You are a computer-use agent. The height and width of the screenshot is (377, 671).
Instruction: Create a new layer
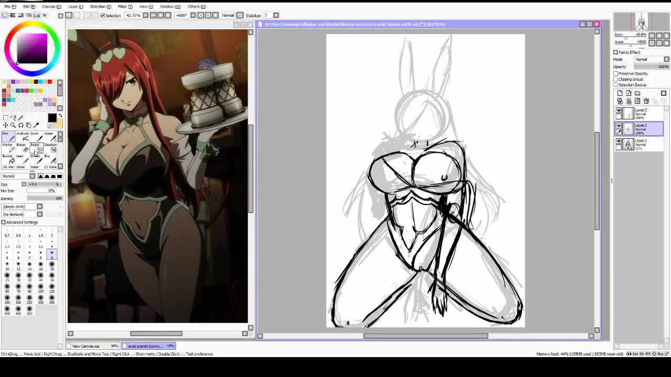point(620,93)
